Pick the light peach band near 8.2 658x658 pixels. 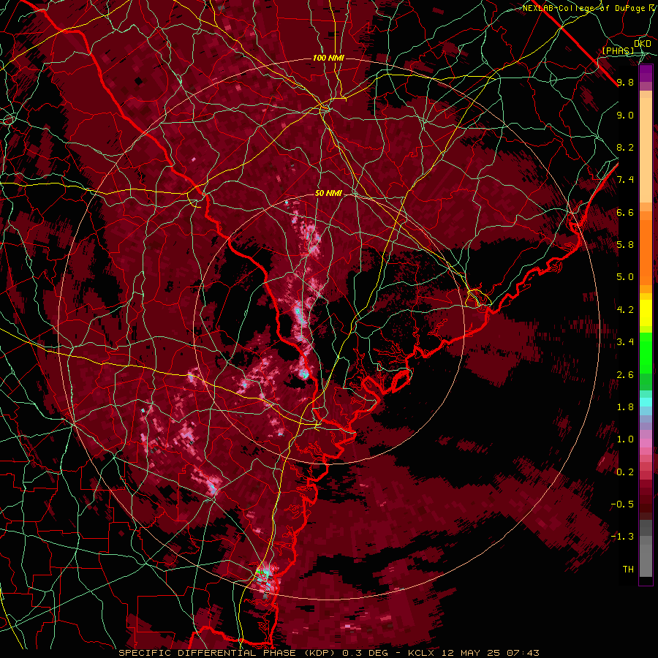[x=646, y=151]
